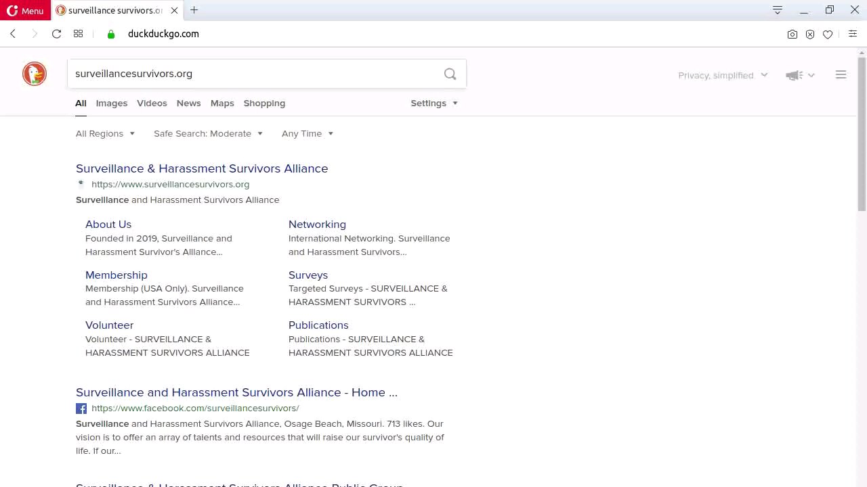The height and width of the screenshot is (487, 867).
Task: Open the Membership sitelink
Action: pyautogui.click(x=117, y=275)
